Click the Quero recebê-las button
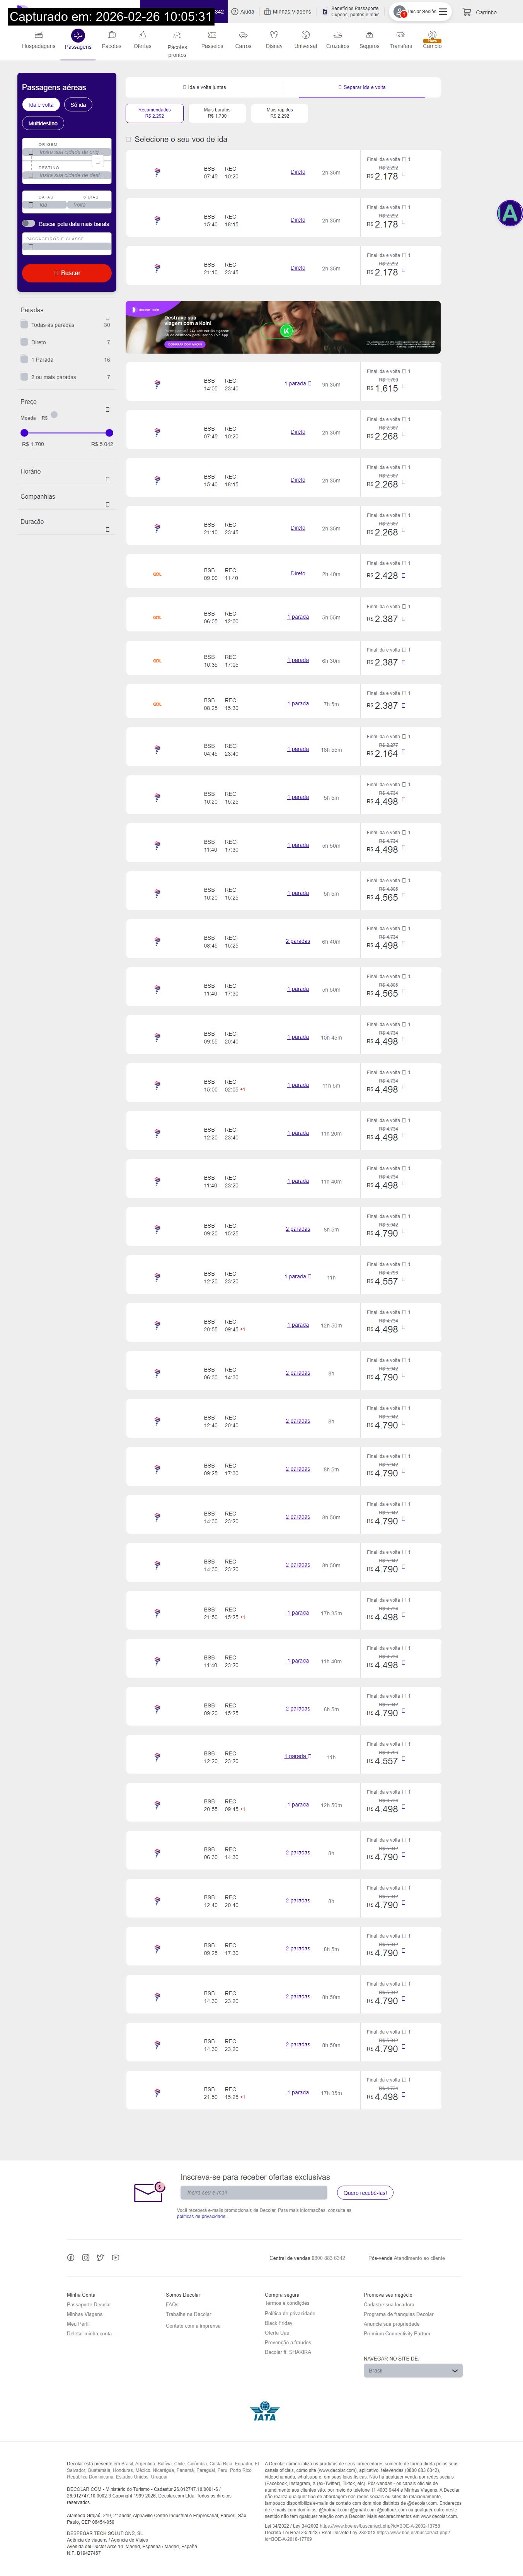This screenshot has height=2576, width=523. click(x=365, y=2192)
